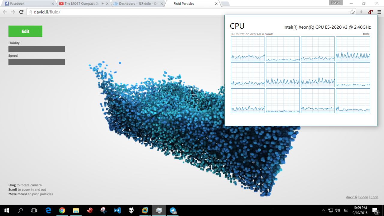Open File Explorer from the taskbar
Screen dimensions: 384x216
76,210
